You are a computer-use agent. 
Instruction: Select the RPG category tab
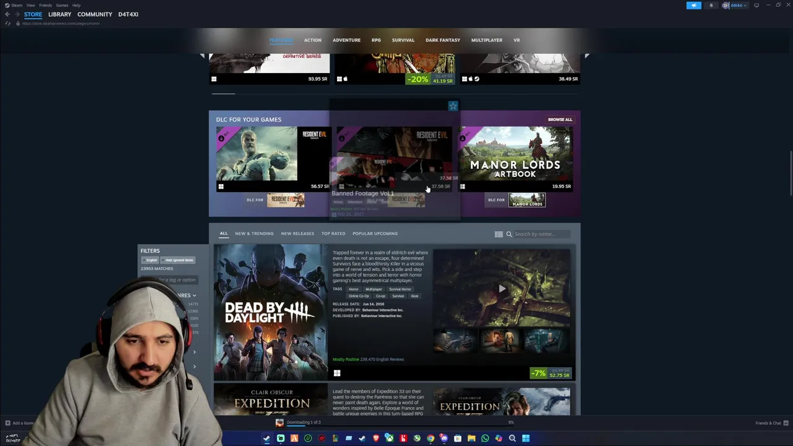[x=376, y=40]
